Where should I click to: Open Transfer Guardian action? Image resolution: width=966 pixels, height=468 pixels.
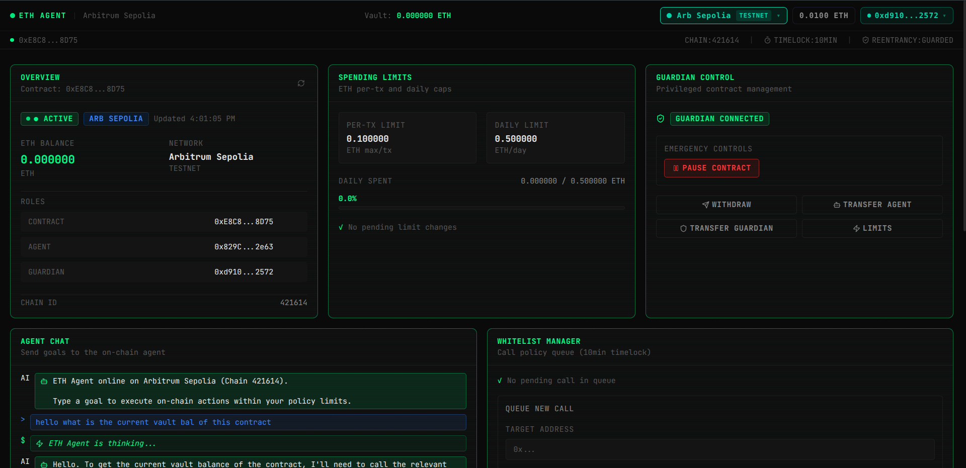(726, 228)
